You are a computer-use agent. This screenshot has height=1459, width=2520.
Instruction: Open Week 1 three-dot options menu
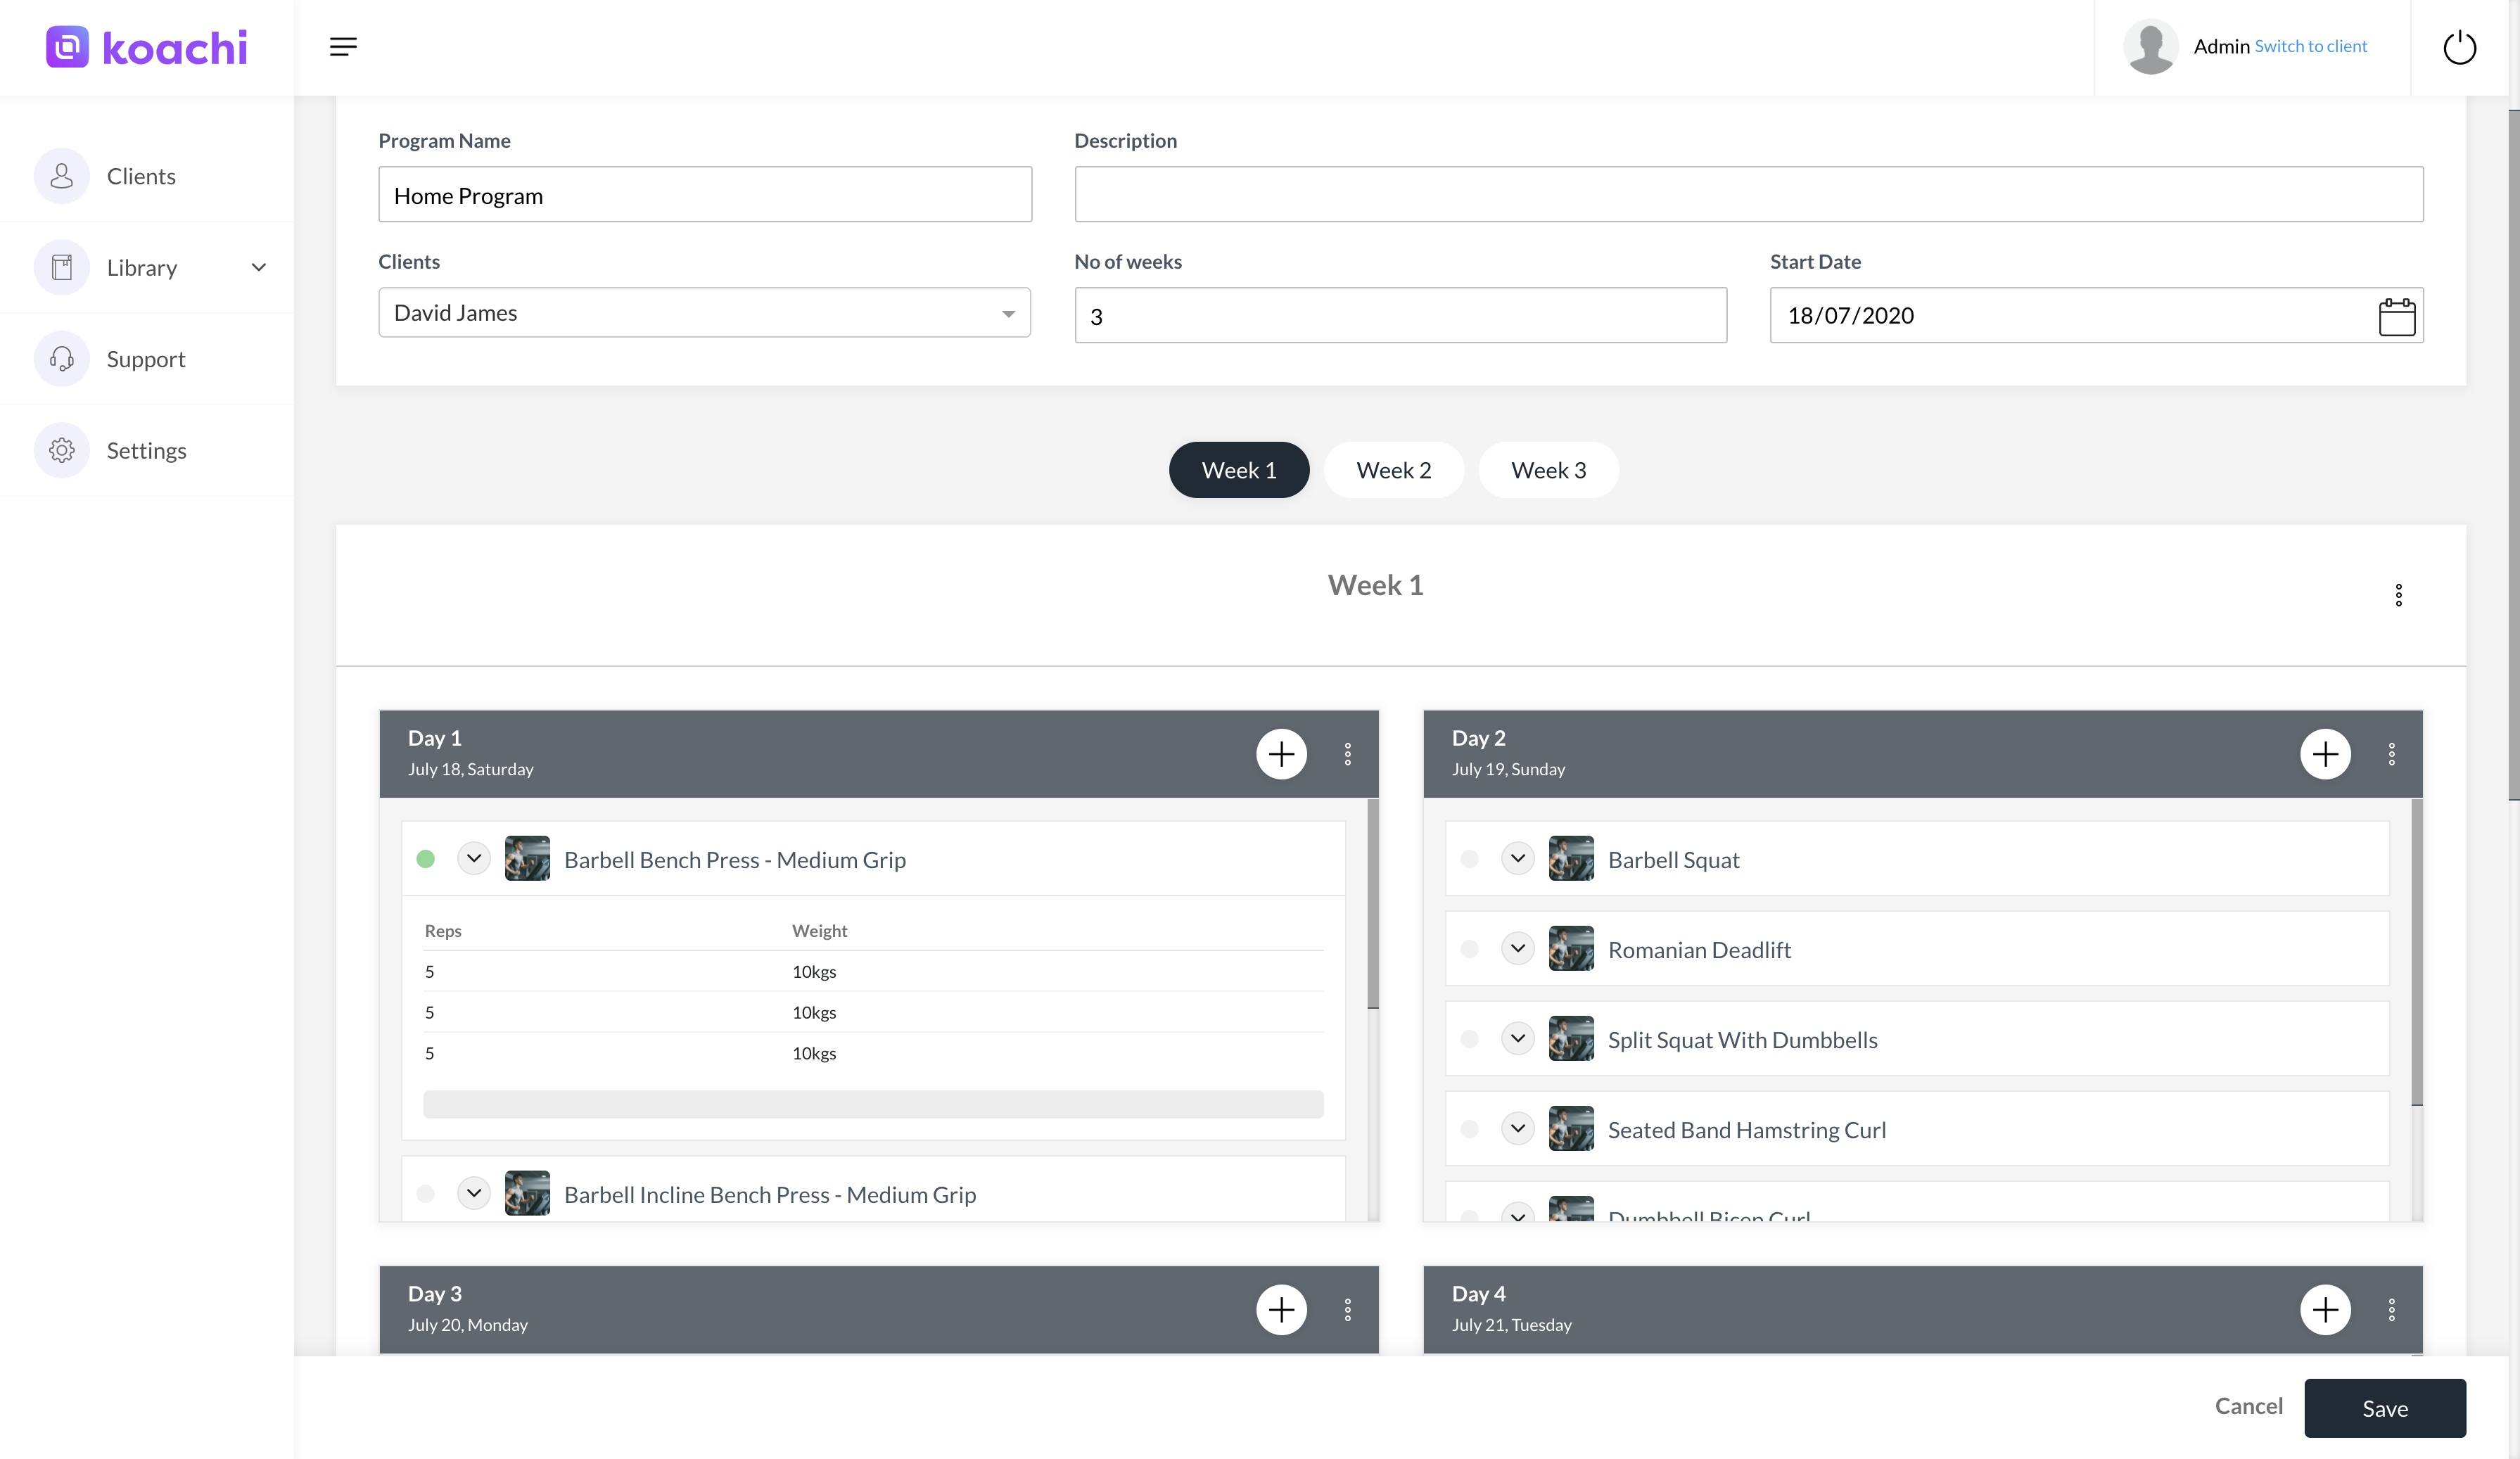click(2398, 595)
